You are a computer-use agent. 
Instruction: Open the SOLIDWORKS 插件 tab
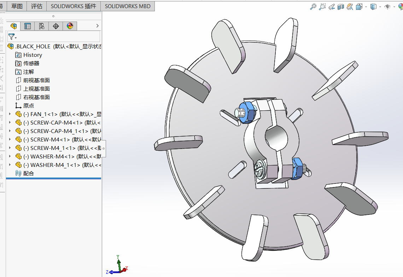74,6
